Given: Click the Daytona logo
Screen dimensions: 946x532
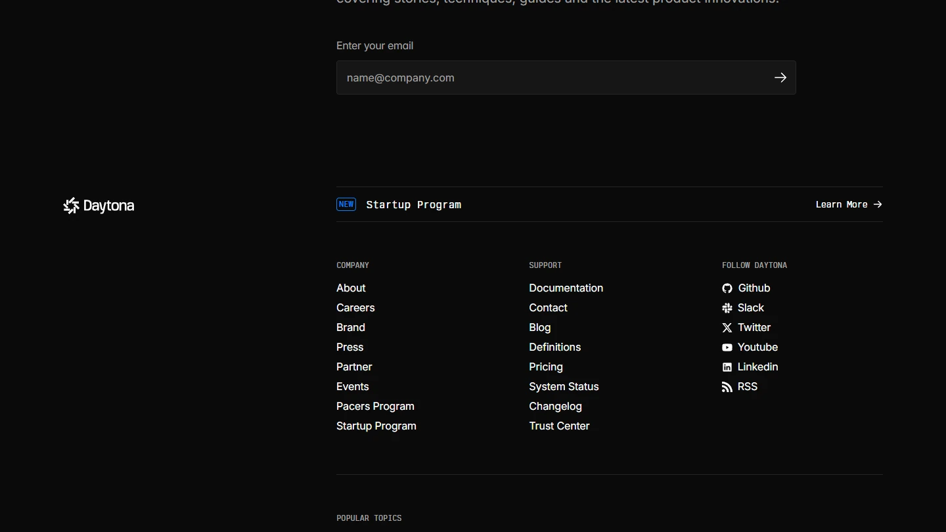Looking at the screenshot, I should pyautogui.click(x=99, y=206).
